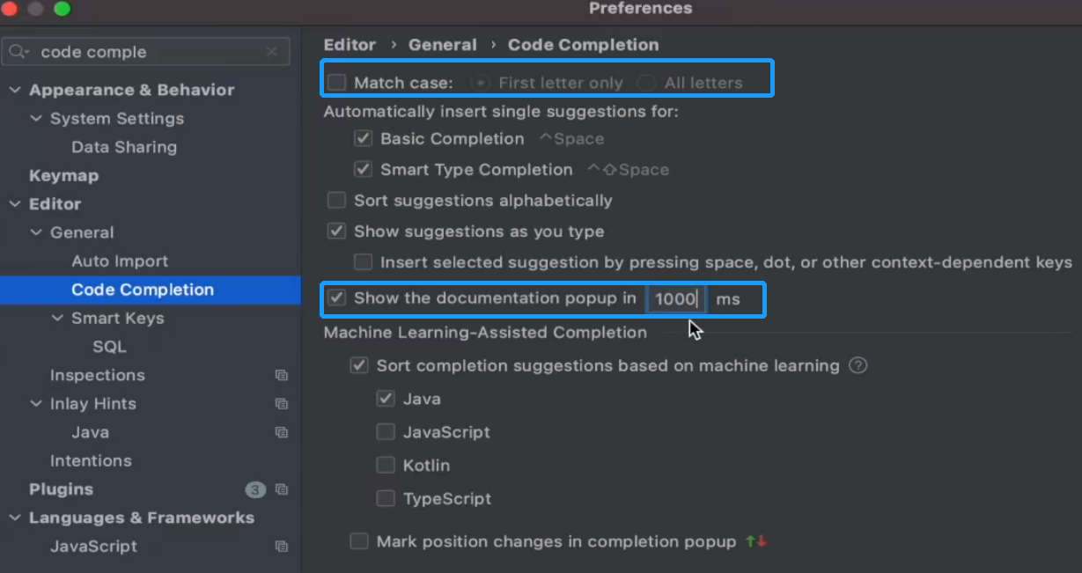
Task: Click the help icon beside machine learning sorting
Action: pyautogui.click(x=858, y=365)
